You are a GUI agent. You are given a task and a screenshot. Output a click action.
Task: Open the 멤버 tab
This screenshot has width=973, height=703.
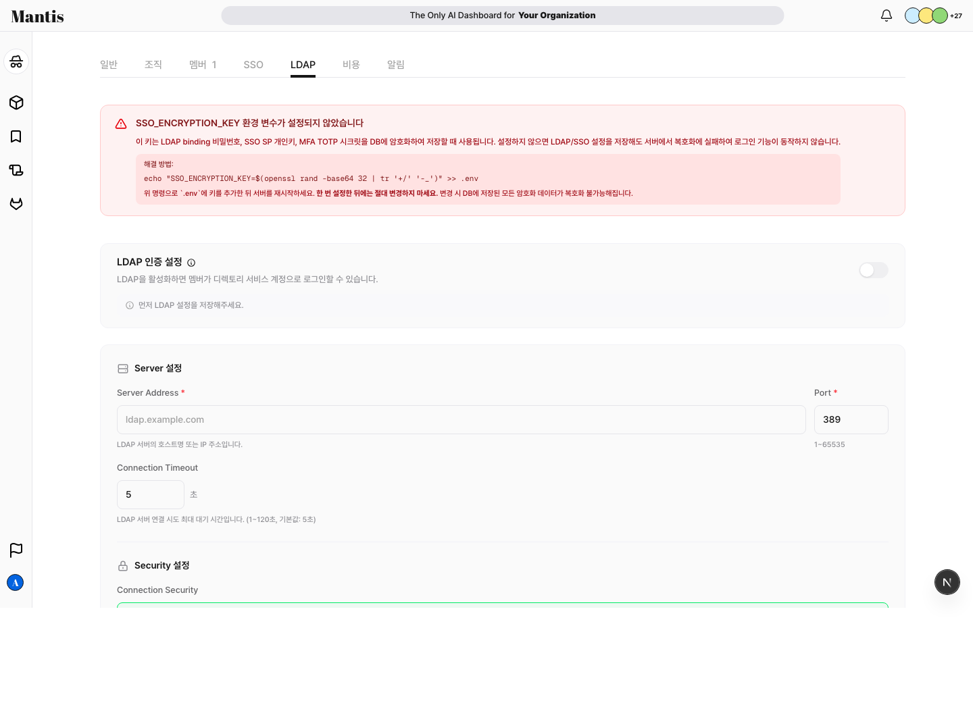[x=203, y=65]
